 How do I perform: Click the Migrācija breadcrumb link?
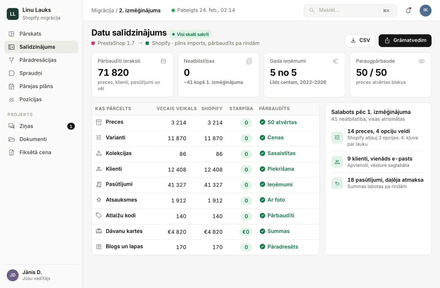[103, 10]
